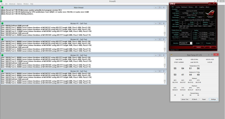The height and width of the screenshot is (119, 225).
Task: Click the 'Socket 1155 LGA' Package field
Action: [192, 15]
